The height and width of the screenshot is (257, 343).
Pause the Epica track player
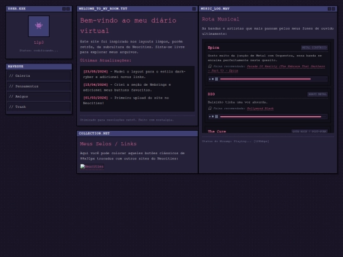217,79
